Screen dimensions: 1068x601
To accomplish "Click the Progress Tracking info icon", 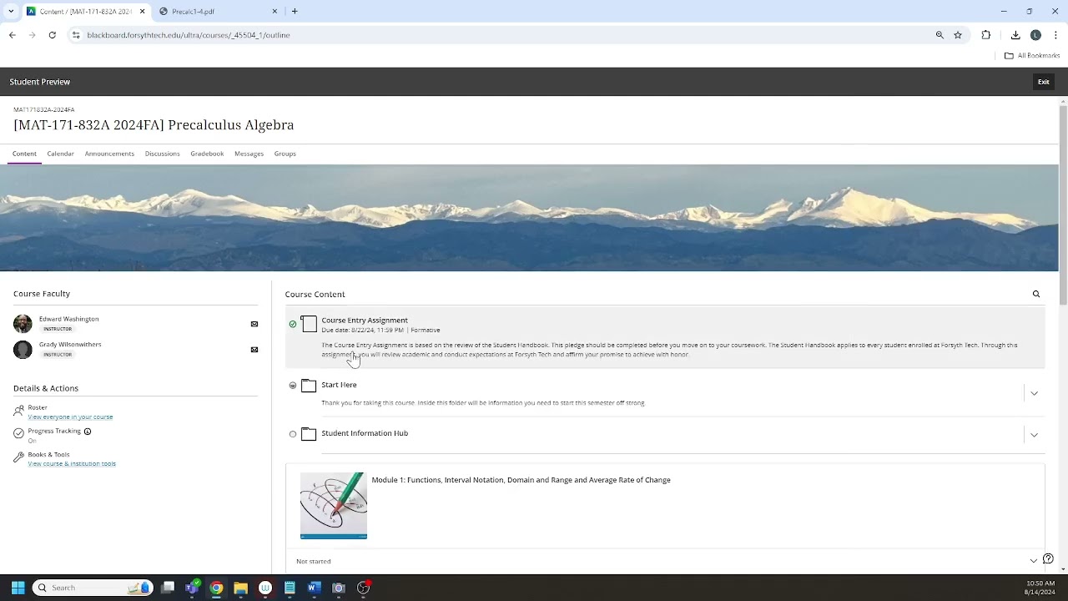I will tap(88, 432).
